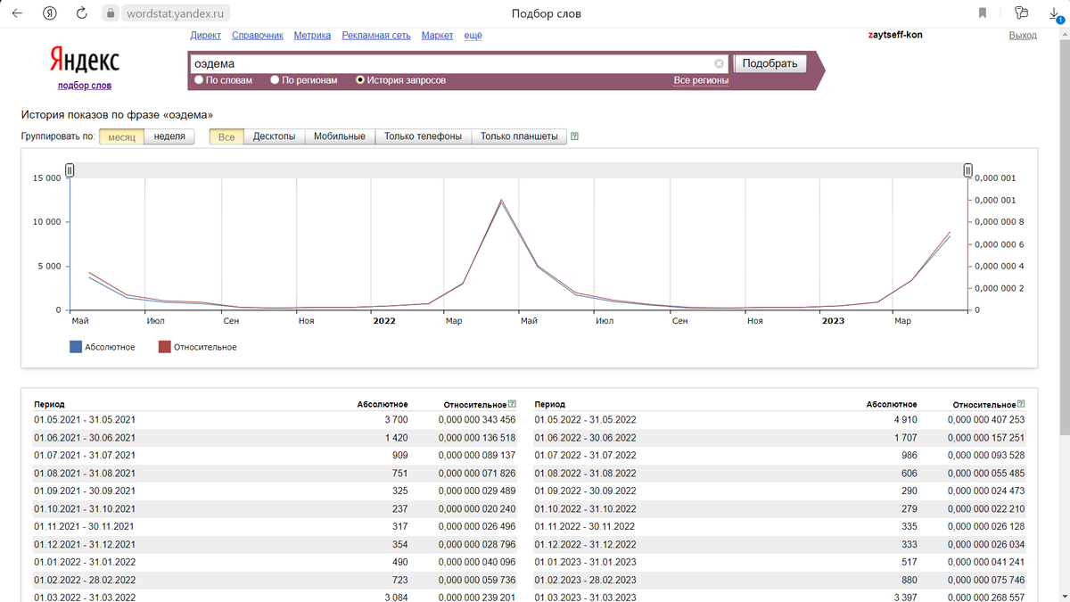Click the period 01.05.2021 - 31.05.2021
Image resolution: width=1070 pixels, height=602 pixels.
[x=85, y=419]
